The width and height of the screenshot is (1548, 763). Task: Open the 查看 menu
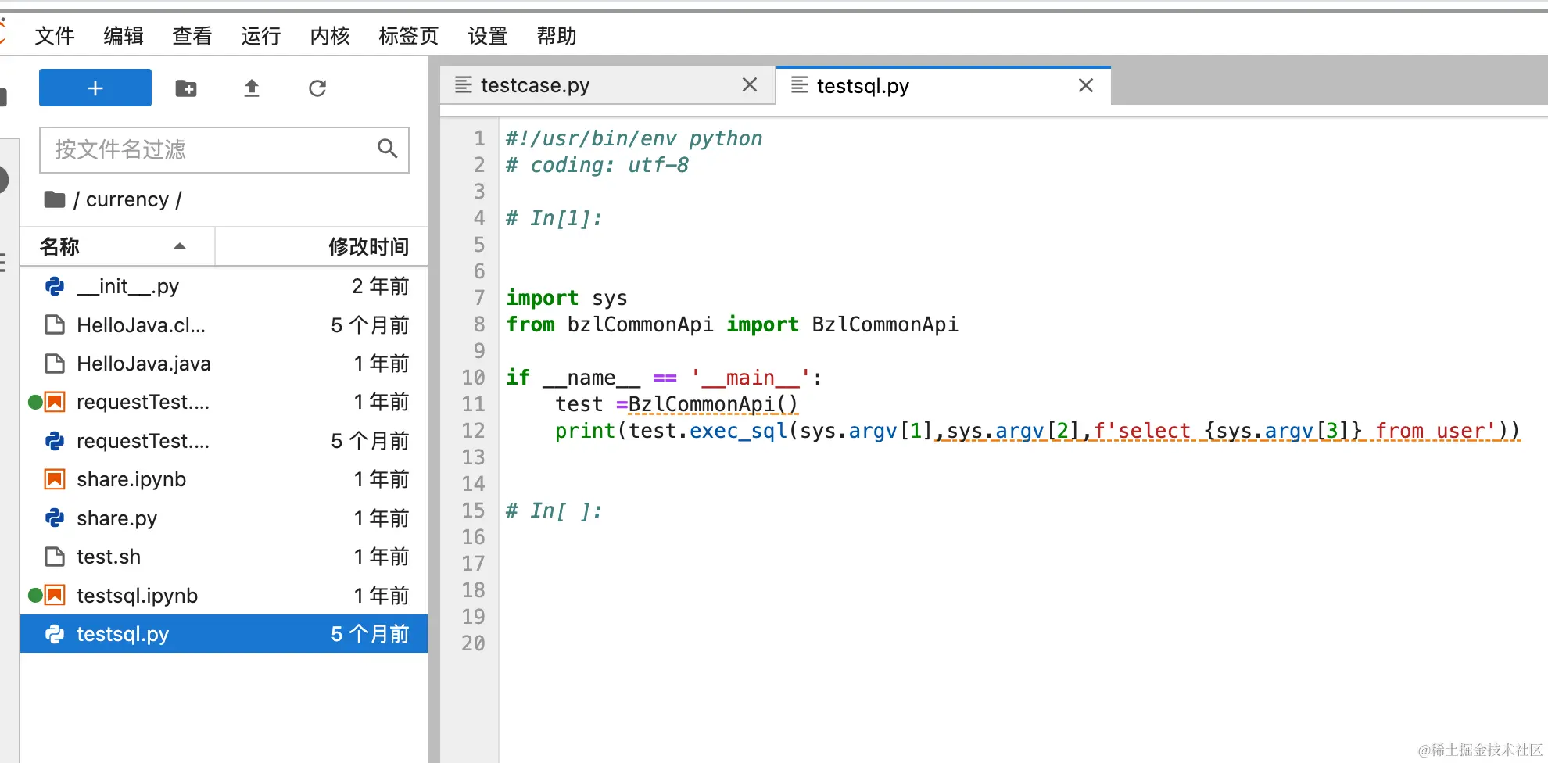pyautogui.click(x=192, y=36)
